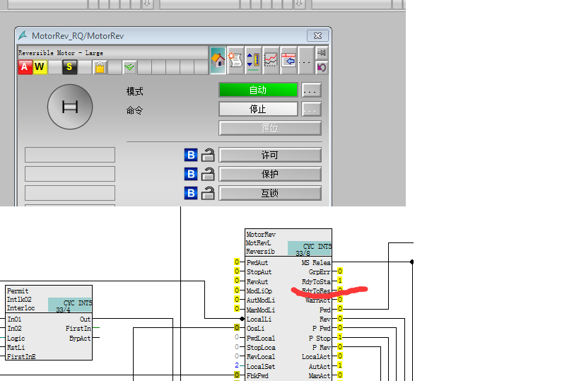Click the black S status indicator
579x381 pixels.
(x=69, y=67)
